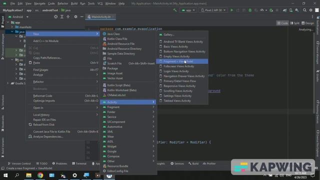Open Windows Start menu
The image size is (320, 180).
tap(5, 175)
